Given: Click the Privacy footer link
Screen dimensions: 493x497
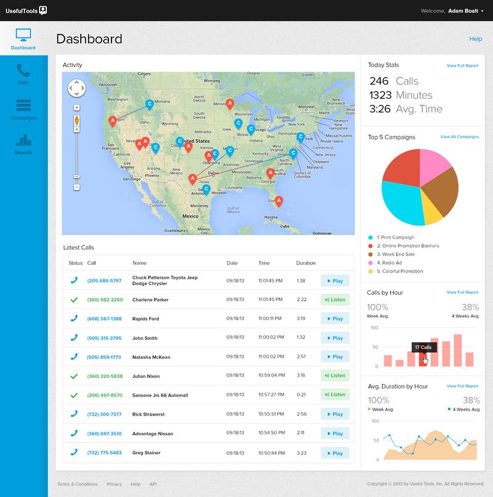Looking at the screenshot, I should click(x=114, y=484).
